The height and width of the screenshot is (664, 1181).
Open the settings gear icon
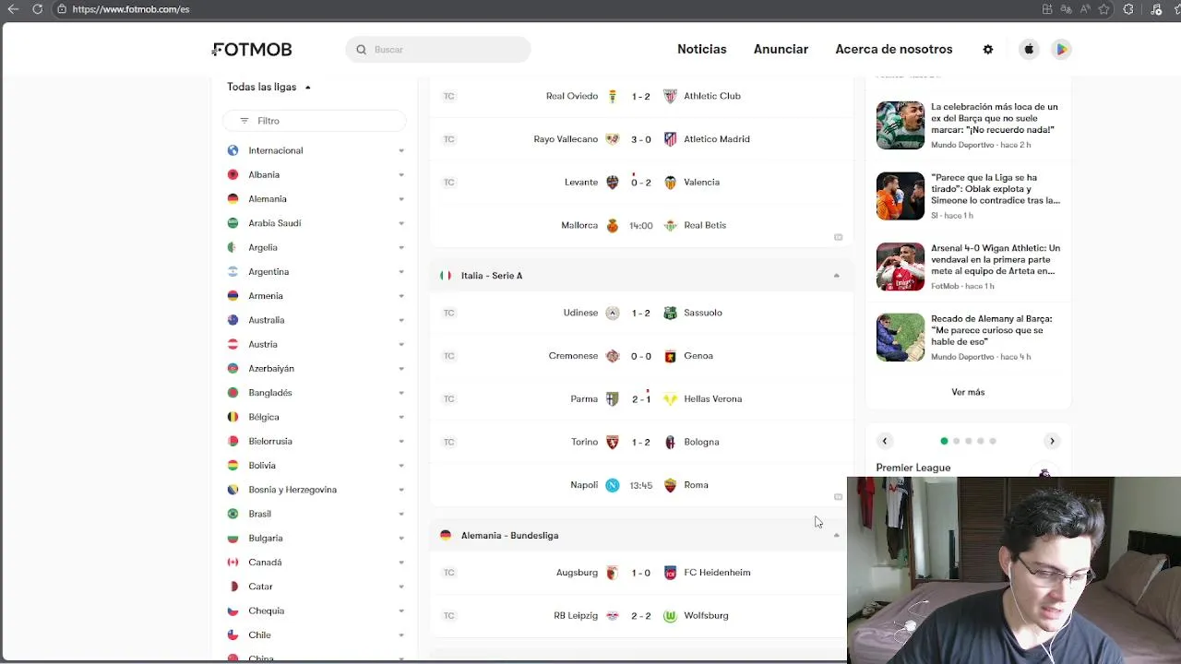tap(988, 49)
